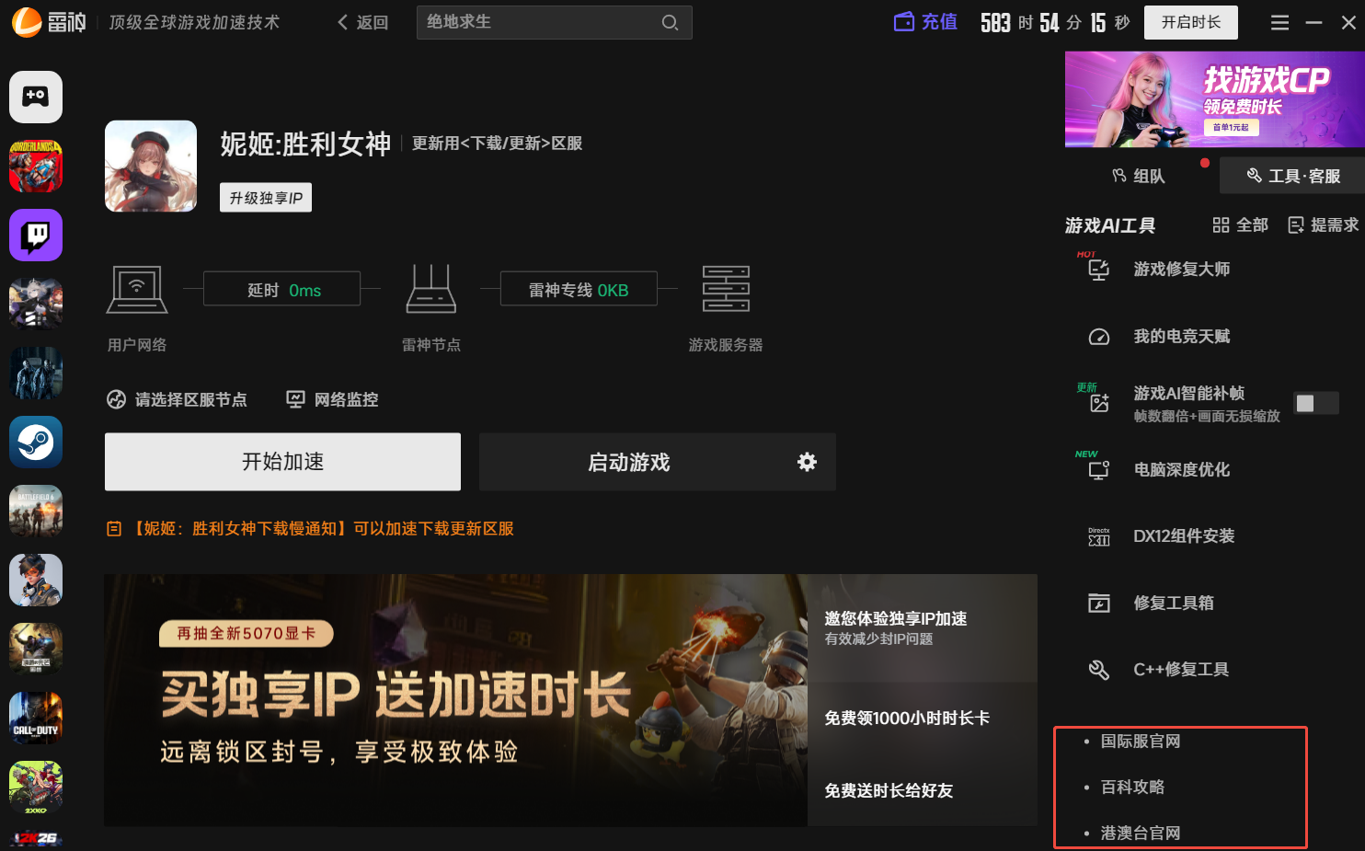Image resolution: width=1365 pixels, height=851 pixels.
Task: Toggle the 游戏AI智能补帧 switch
Action: 1315,403
